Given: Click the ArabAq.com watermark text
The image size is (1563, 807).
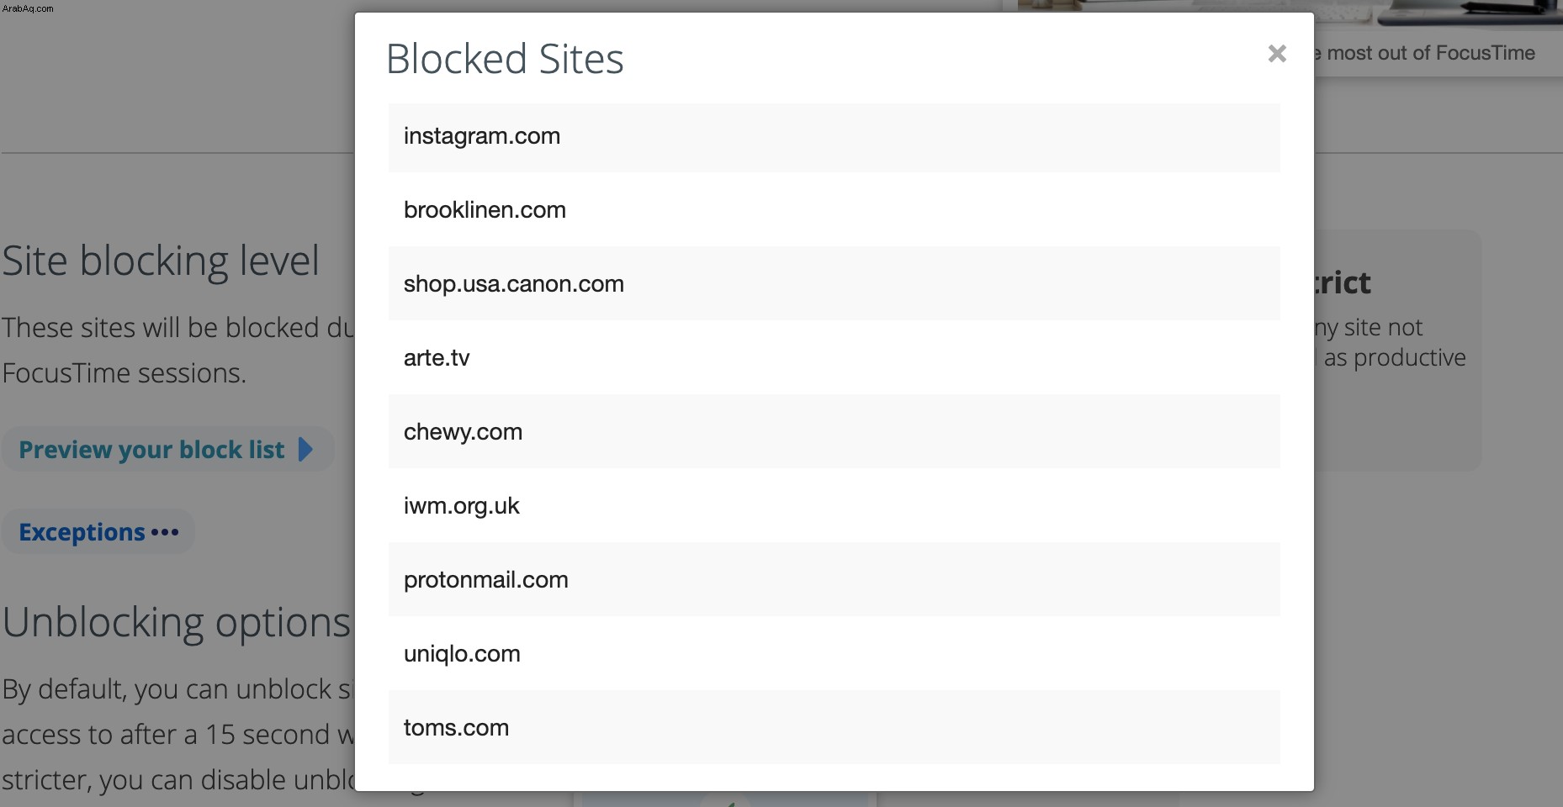Looking at the screenshot, I should 28,8.
